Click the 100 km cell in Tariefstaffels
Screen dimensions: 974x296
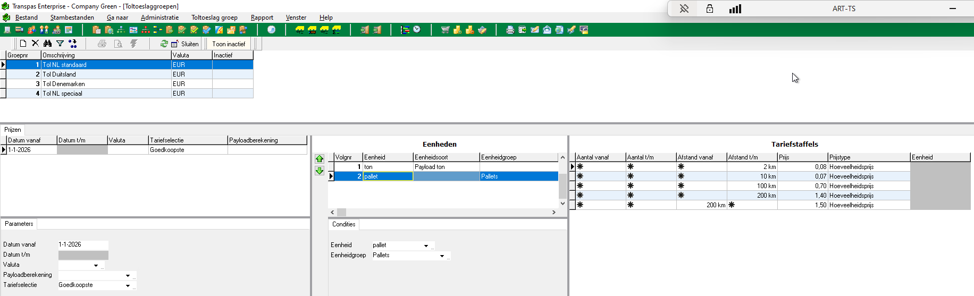[x=752, y=186]
